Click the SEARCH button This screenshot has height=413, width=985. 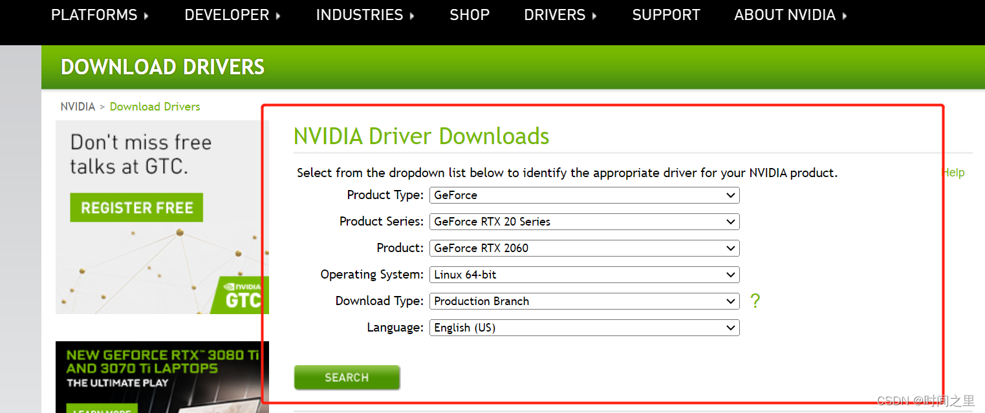[x=347, y=377]
